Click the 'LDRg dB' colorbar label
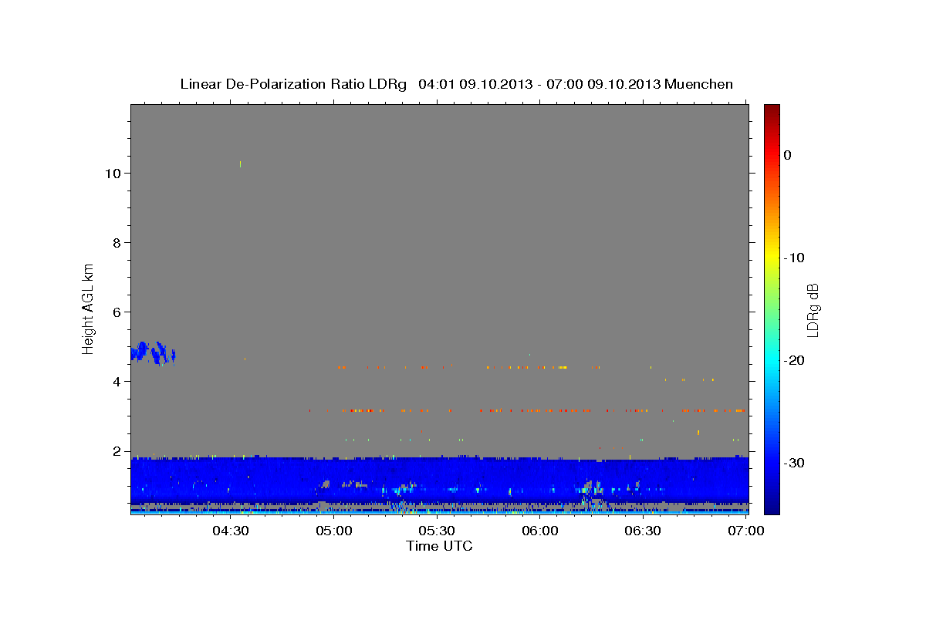This screenshot has height=617, width=926. point(812,309)
